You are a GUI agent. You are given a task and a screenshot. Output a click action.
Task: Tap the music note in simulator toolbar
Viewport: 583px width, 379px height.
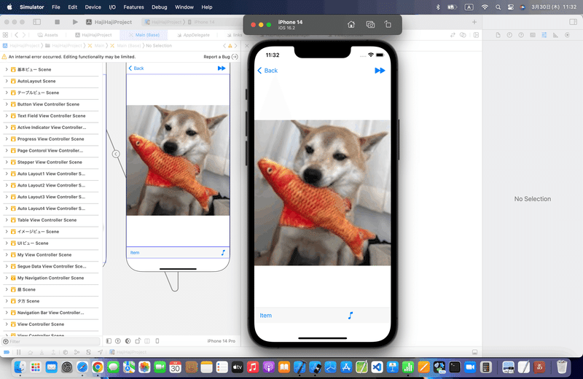(351, 316)
